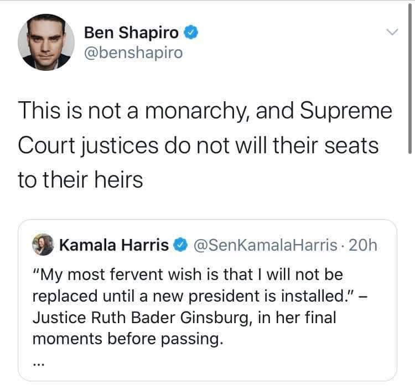The height and width of the screenshot is (389, 415).
Task: Click the 20h timestamp on quoted tweet
Action: [365, 244]
